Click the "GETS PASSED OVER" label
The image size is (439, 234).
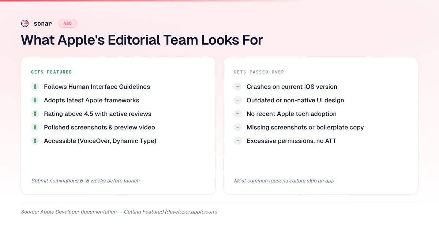259,72
